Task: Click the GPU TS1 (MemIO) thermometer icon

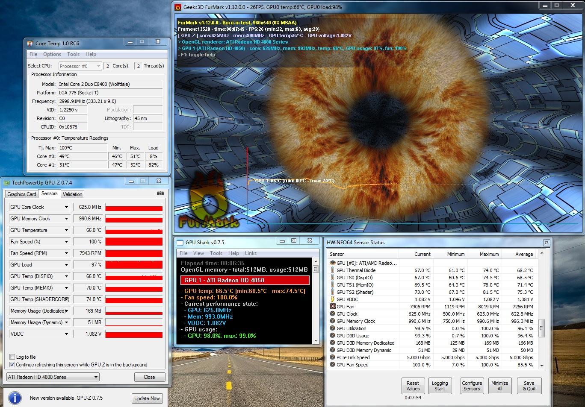Action: tap(332, 285)
